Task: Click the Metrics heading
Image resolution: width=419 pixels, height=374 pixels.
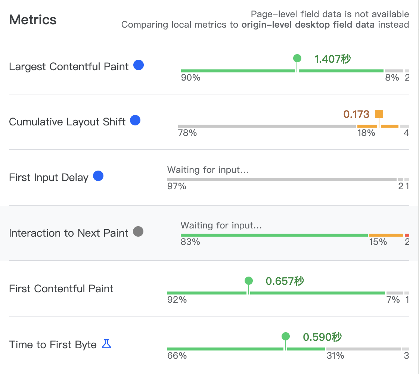Action: coord(32,20)
